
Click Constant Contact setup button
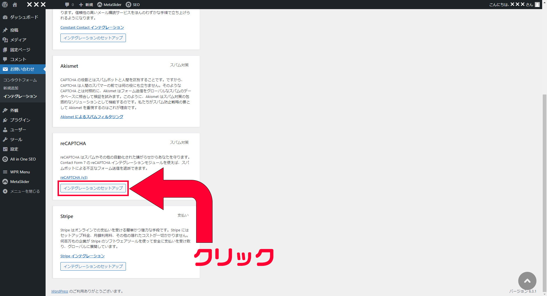coord(93,38)
